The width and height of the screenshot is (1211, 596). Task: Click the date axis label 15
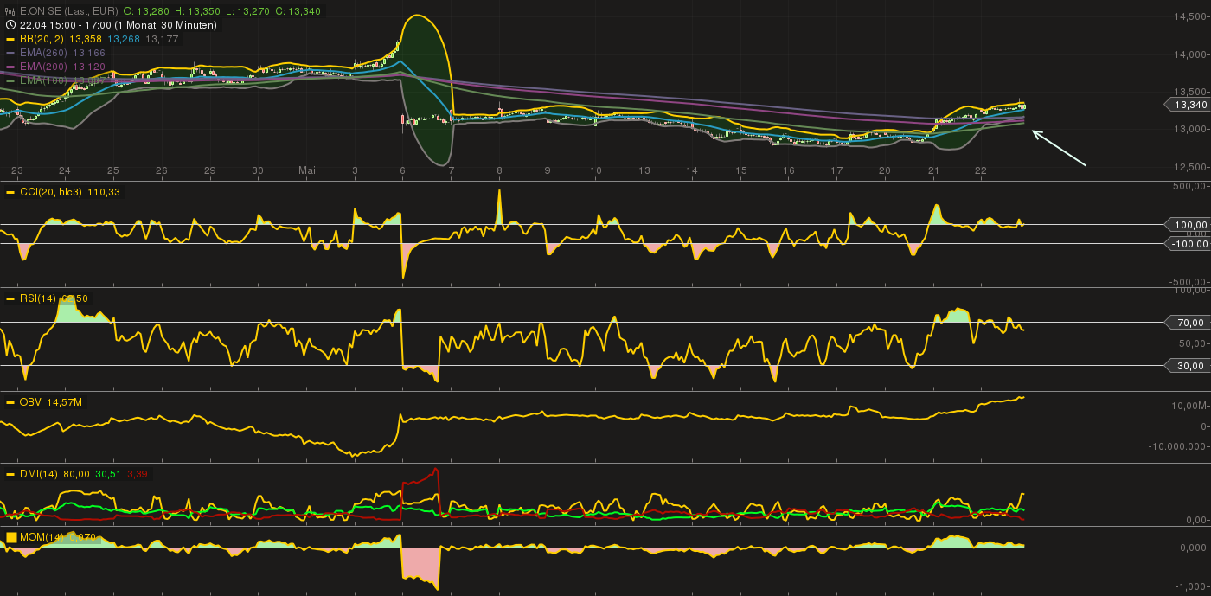tap(741, 171)
